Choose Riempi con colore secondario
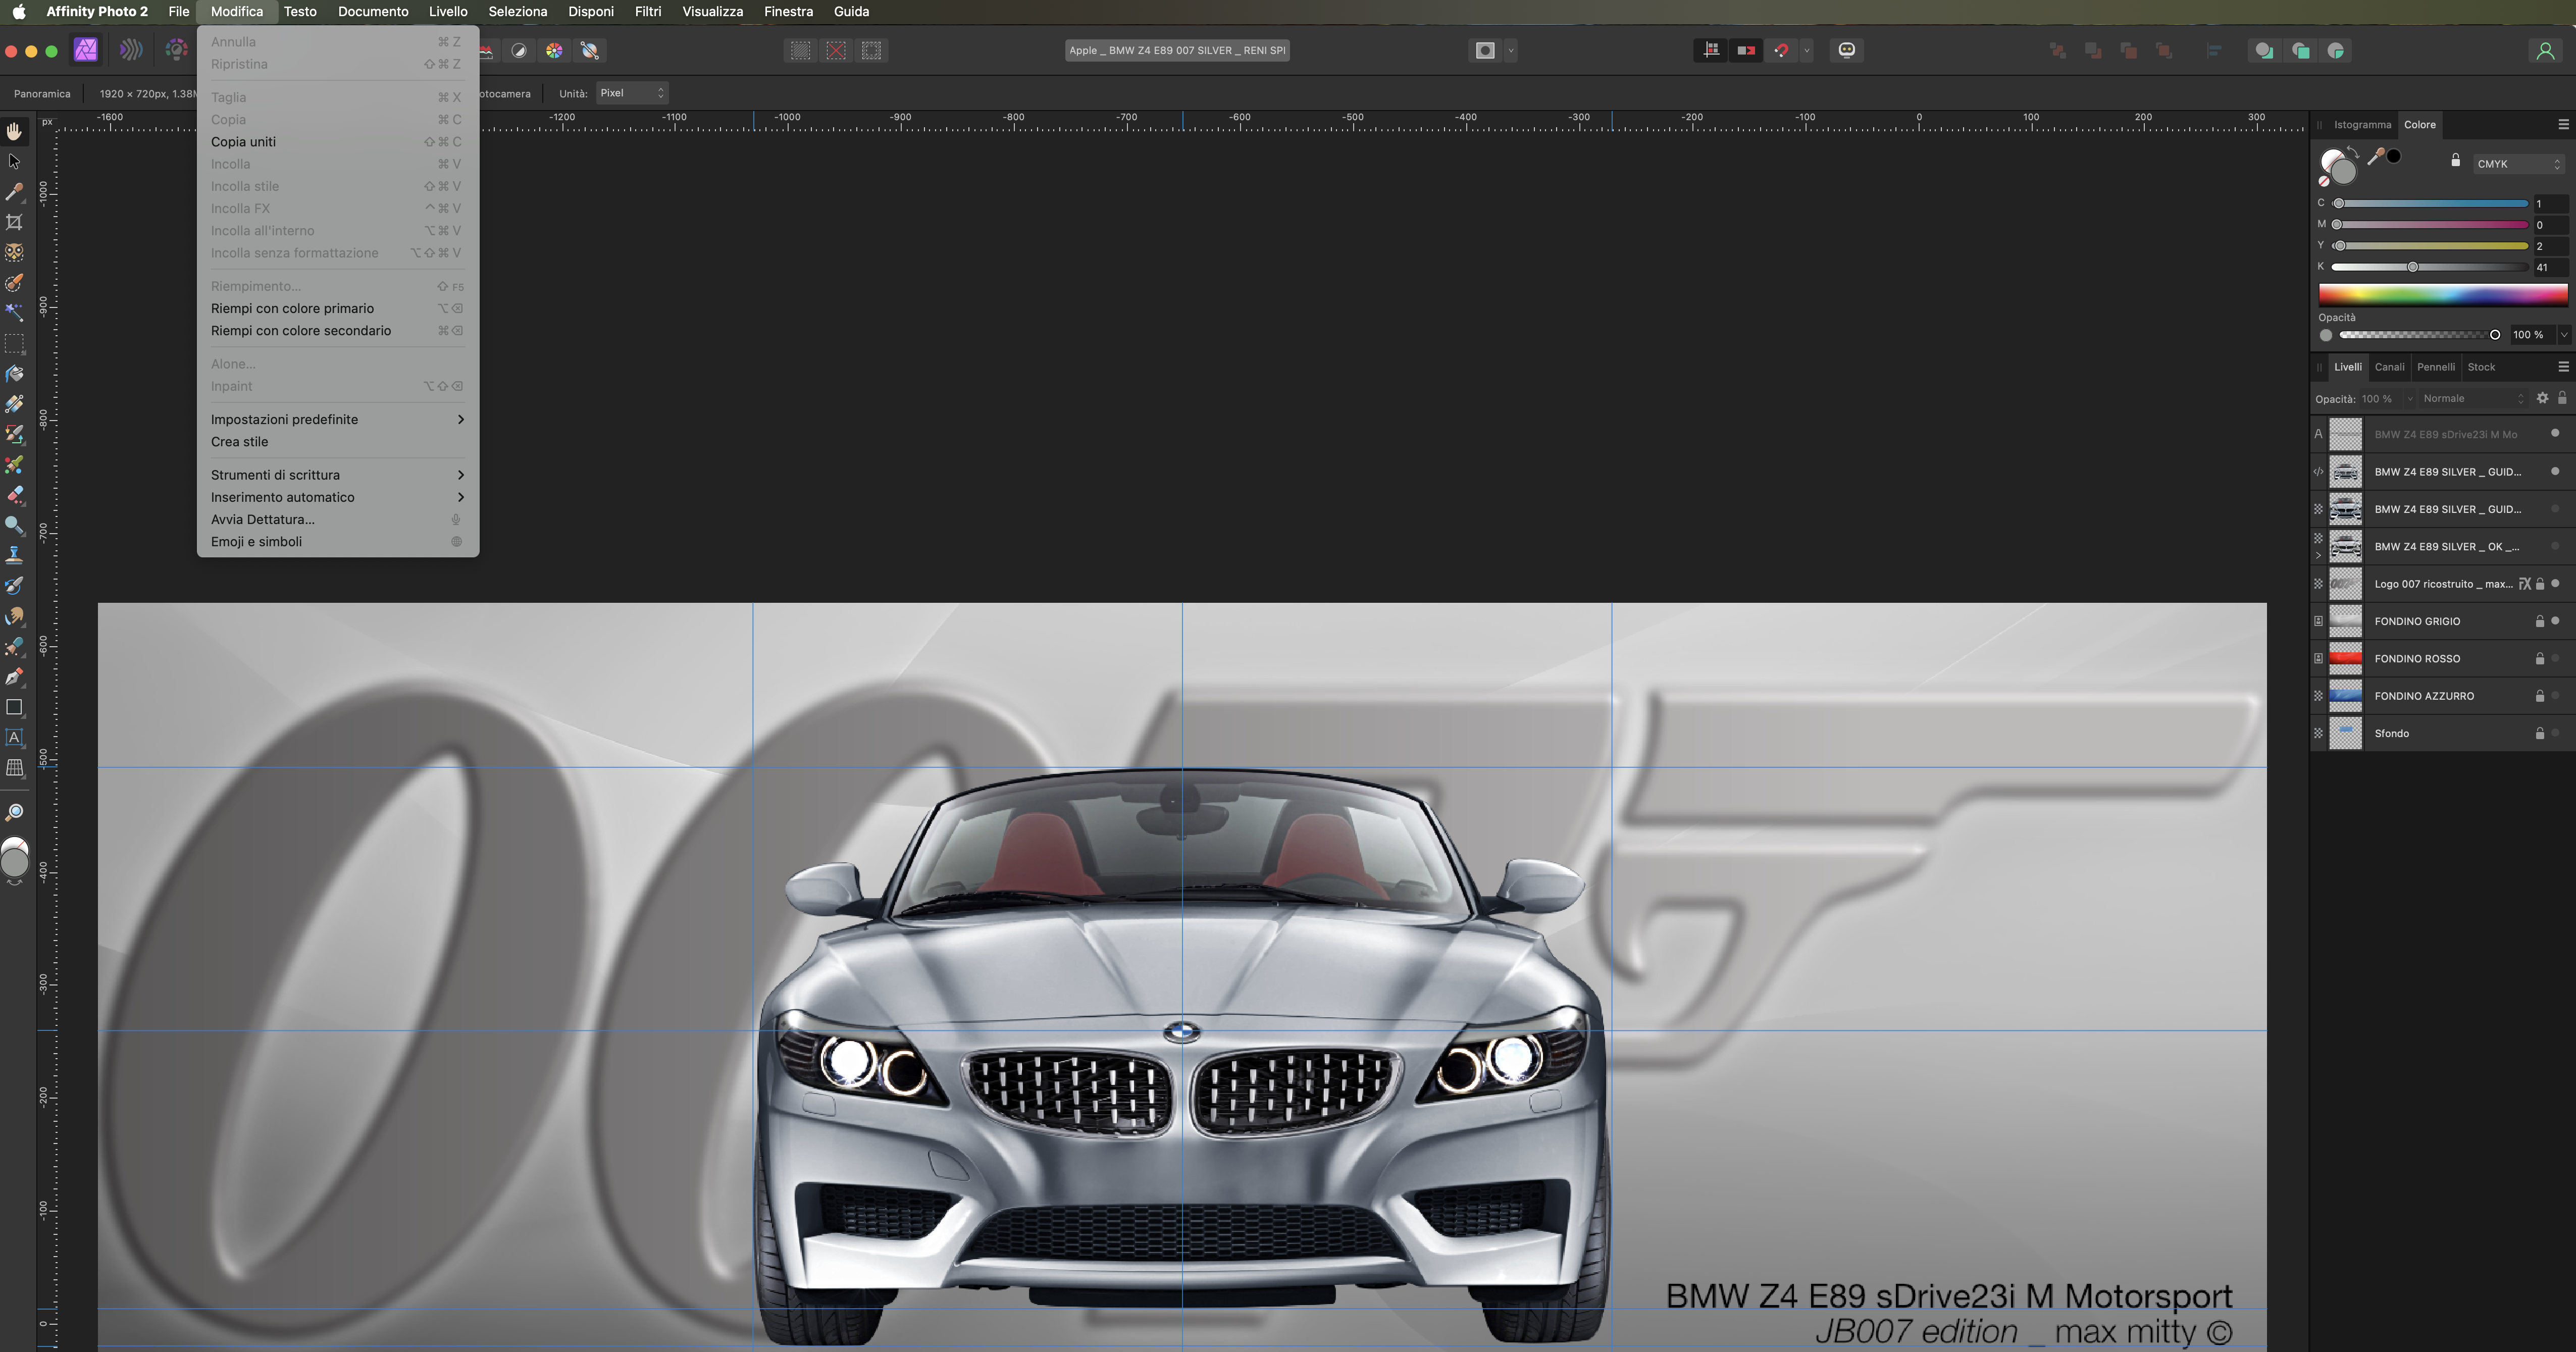 coord(338,331)
